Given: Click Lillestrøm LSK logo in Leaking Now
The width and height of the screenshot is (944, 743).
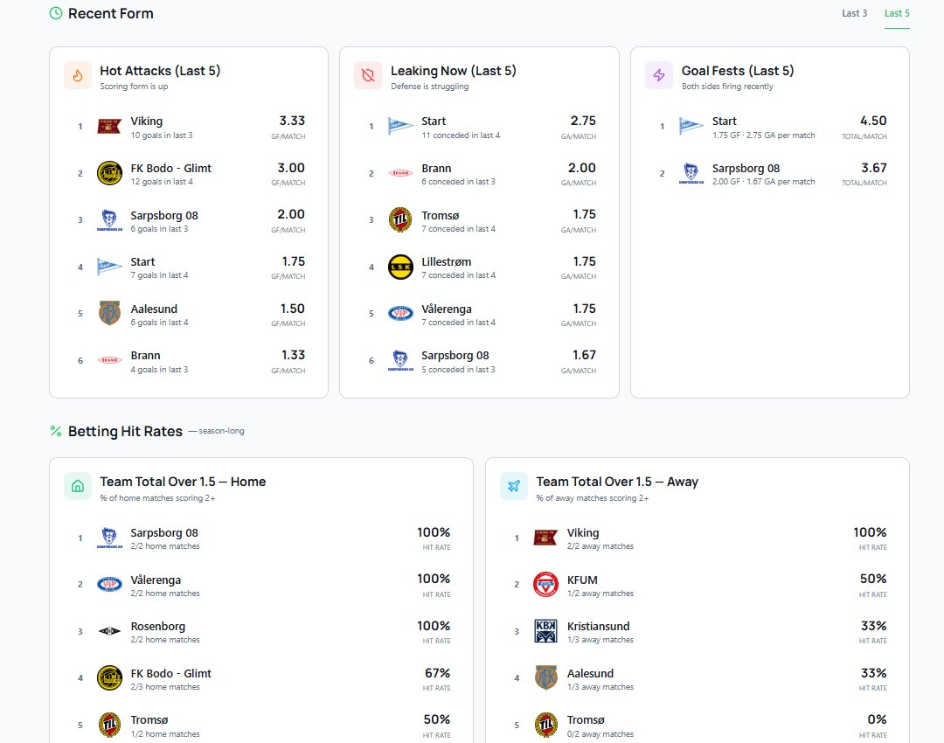Looking at the screenshot, I should (400, 267).
